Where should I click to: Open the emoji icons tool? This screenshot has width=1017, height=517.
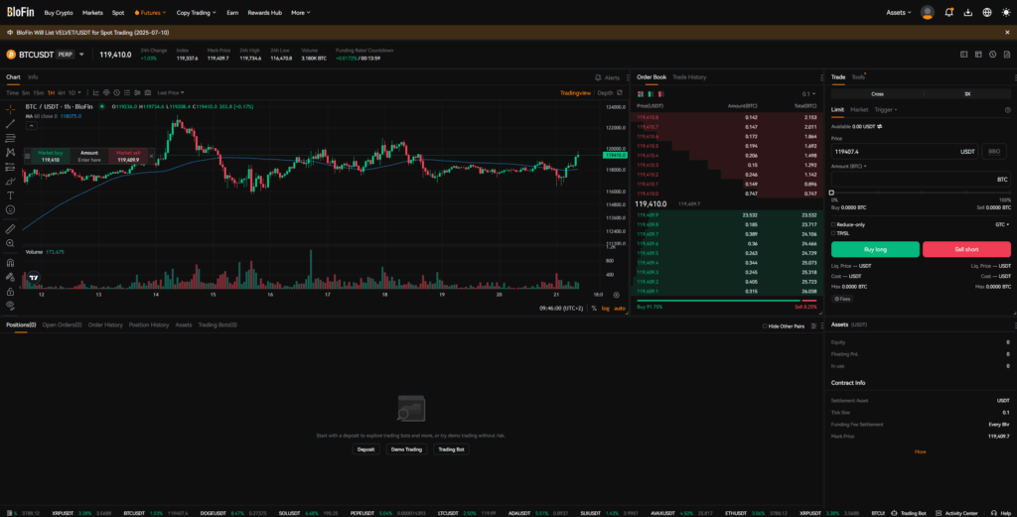coord(10,210)
